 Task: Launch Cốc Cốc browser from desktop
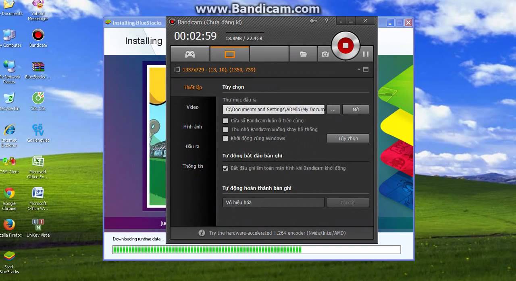pyautogui.click(x=38, y=101)
